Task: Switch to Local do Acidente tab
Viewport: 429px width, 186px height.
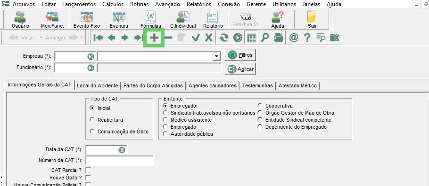Action: [97, 85]
